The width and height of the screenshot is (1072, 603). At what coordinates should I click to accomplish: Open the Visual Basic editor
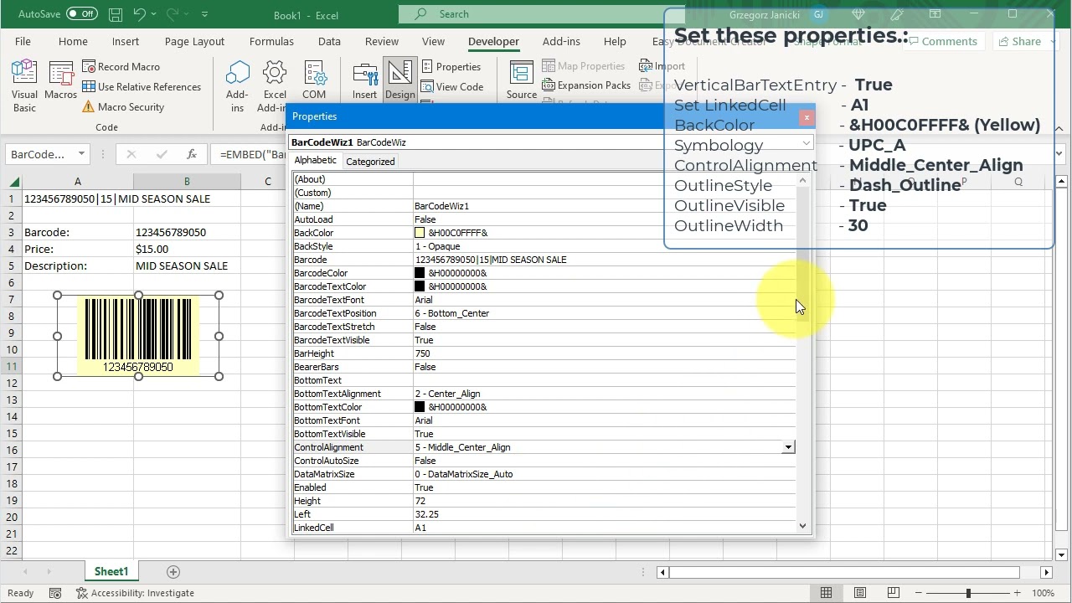tap(24, 86)
